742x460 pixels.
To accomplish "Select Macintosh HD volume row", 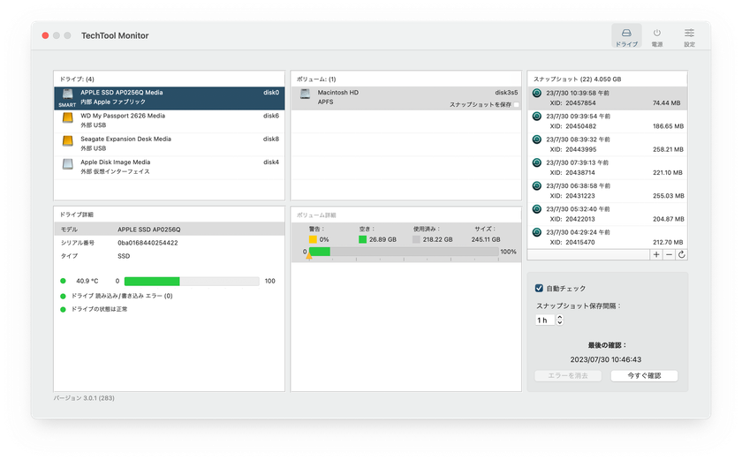I will [x=406, y=98].
